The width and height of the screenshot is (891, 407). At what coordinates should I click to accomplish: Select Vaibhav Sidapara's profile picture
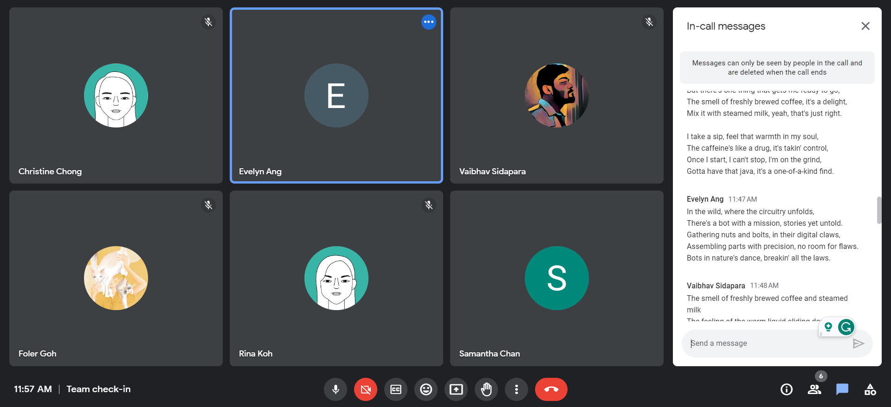click(x=557, y=95)
